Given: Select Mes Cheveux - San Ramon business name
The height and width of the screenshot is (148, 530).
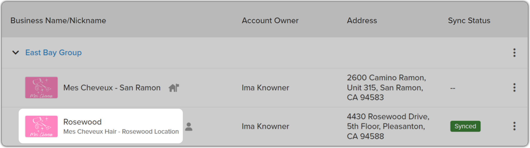Looking at the screenshot, I should 112,88.
